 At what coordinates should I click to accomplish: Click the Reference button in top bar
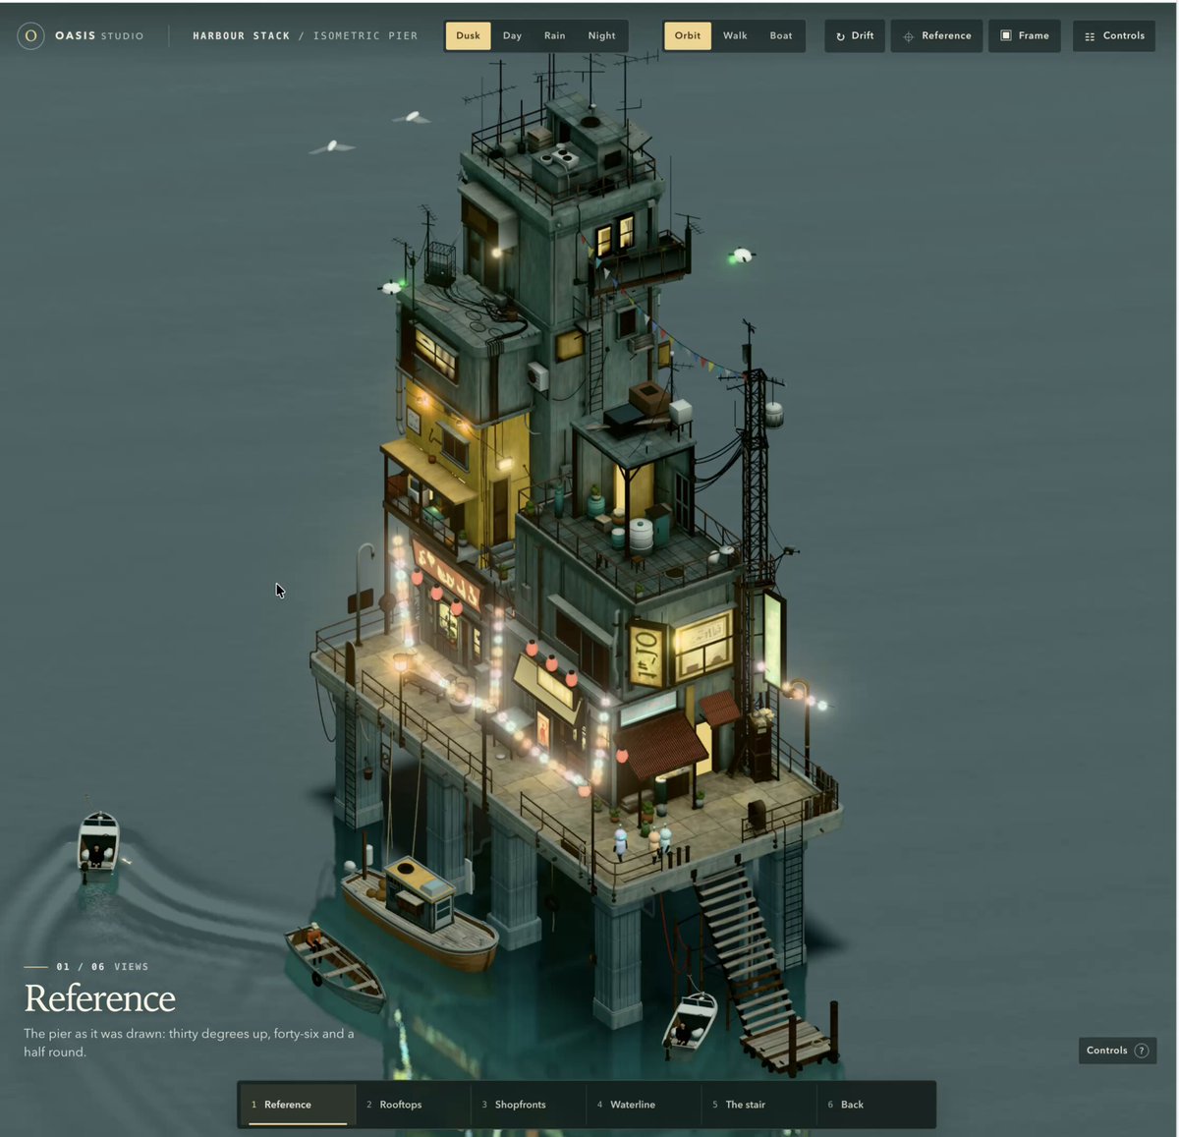(x=936, y=35)
